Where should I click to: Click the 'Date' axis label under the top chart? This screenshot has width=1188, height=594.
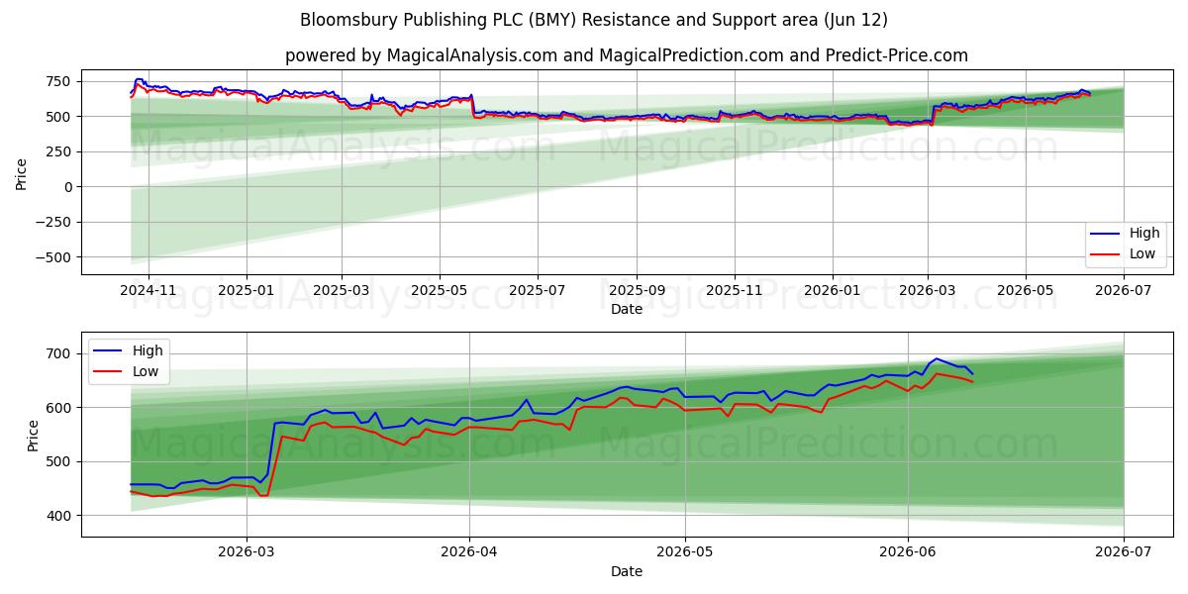coord(627,310)
